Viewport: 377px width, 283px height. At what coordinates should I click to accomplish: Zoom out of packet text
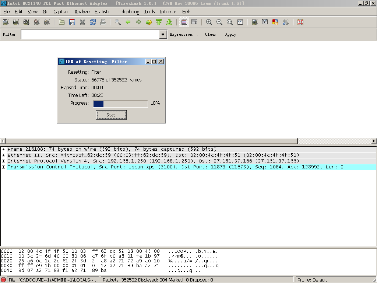[x=219, y=22]
